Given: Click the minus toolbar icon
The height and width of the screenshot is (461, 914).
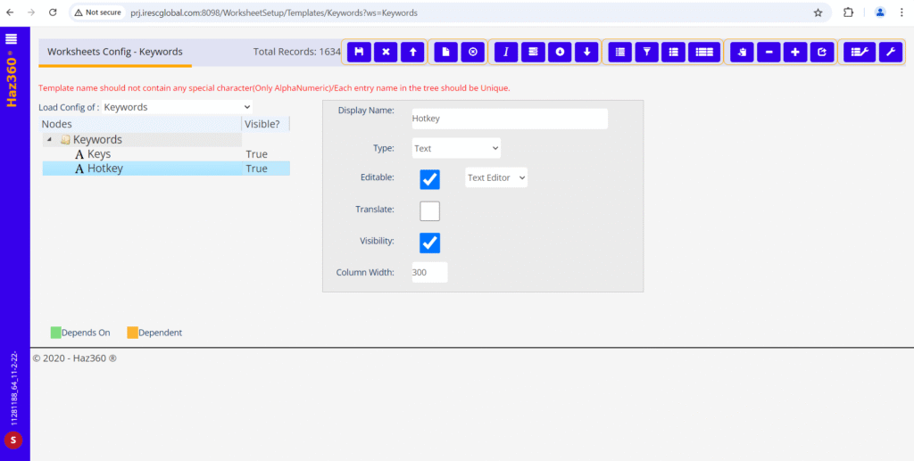Looking at the screenshot, I should [769, 53].
